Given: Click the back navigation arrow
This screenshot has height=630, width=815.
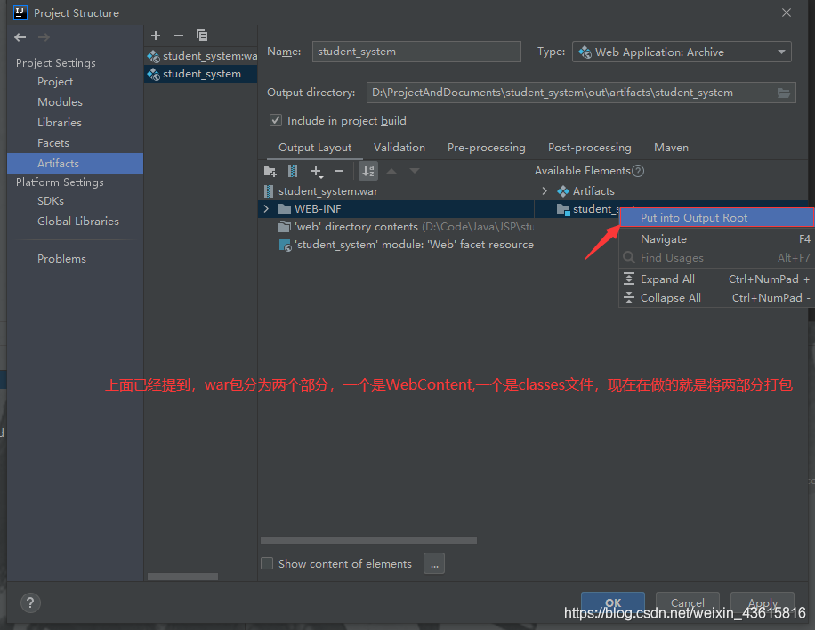Looking at the screenshot, I should tap(20, 37).
